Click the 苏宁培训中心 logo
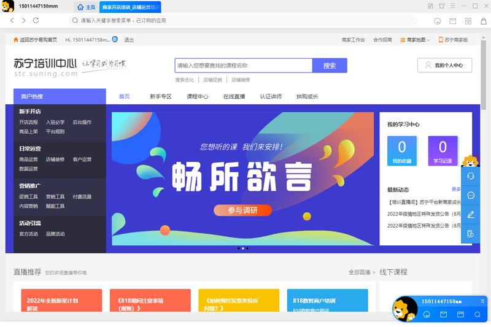This screenshot has width=491, height=327. pos(45,67)
